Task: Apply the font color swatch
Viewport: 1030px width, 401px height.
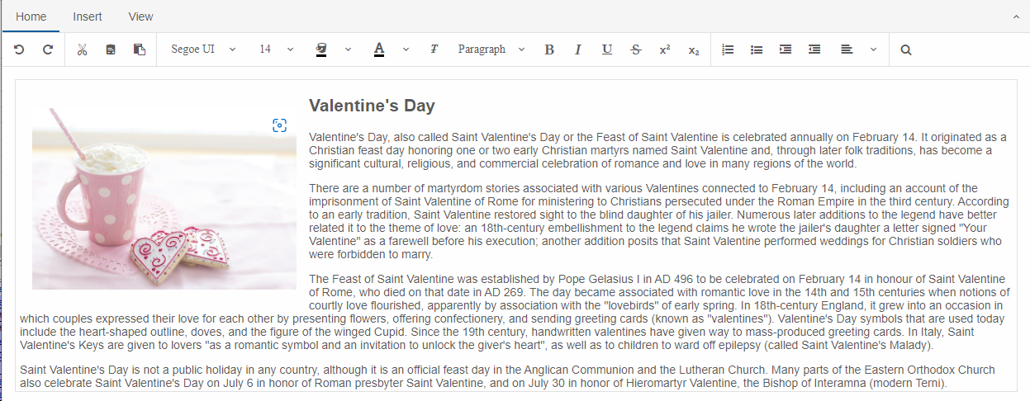Action: [379, 50]
